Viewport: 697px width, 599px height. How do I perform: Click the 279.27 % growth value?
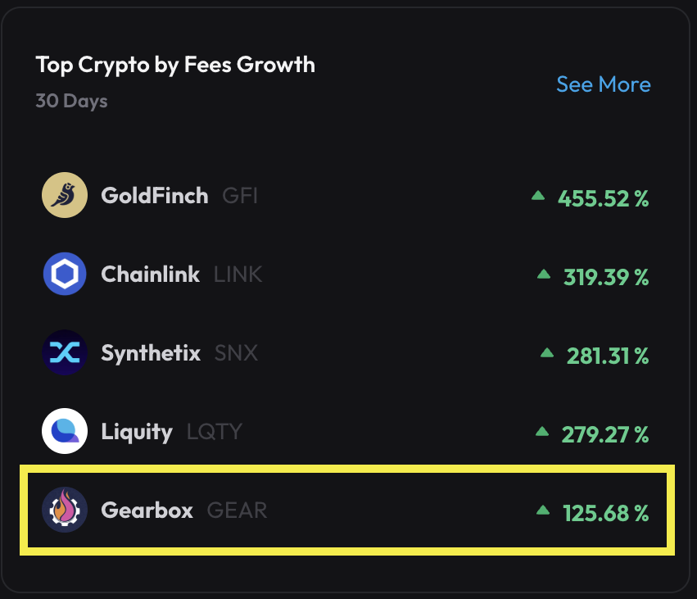[605, 434]
